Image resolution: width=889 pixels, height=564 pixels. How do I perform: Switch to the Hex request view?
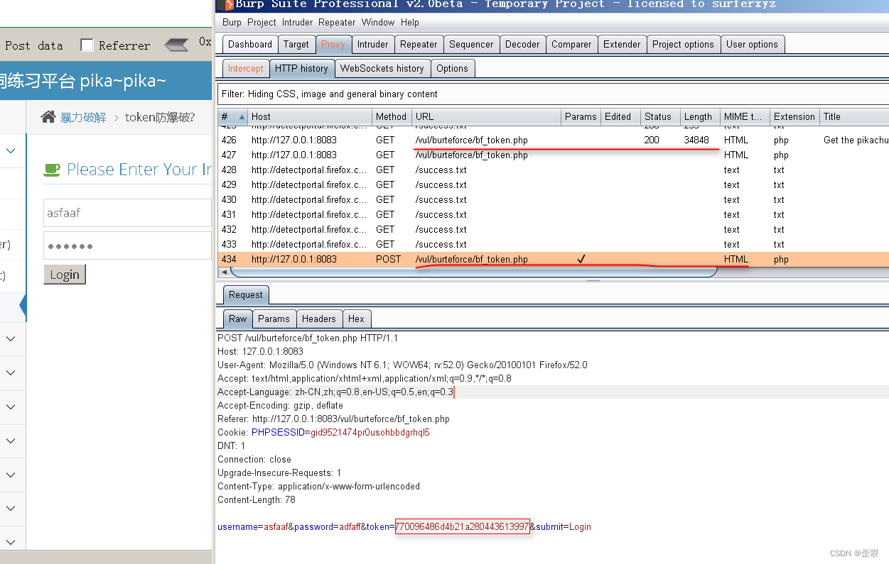[x=356, y=319]
